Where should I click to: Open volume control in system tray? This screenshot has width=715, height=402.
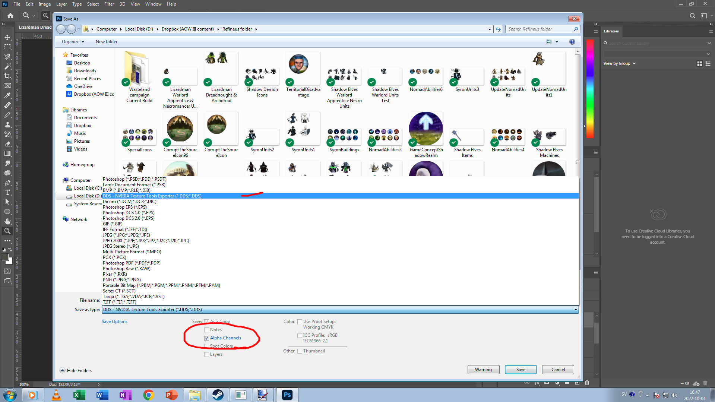point(674,395)
